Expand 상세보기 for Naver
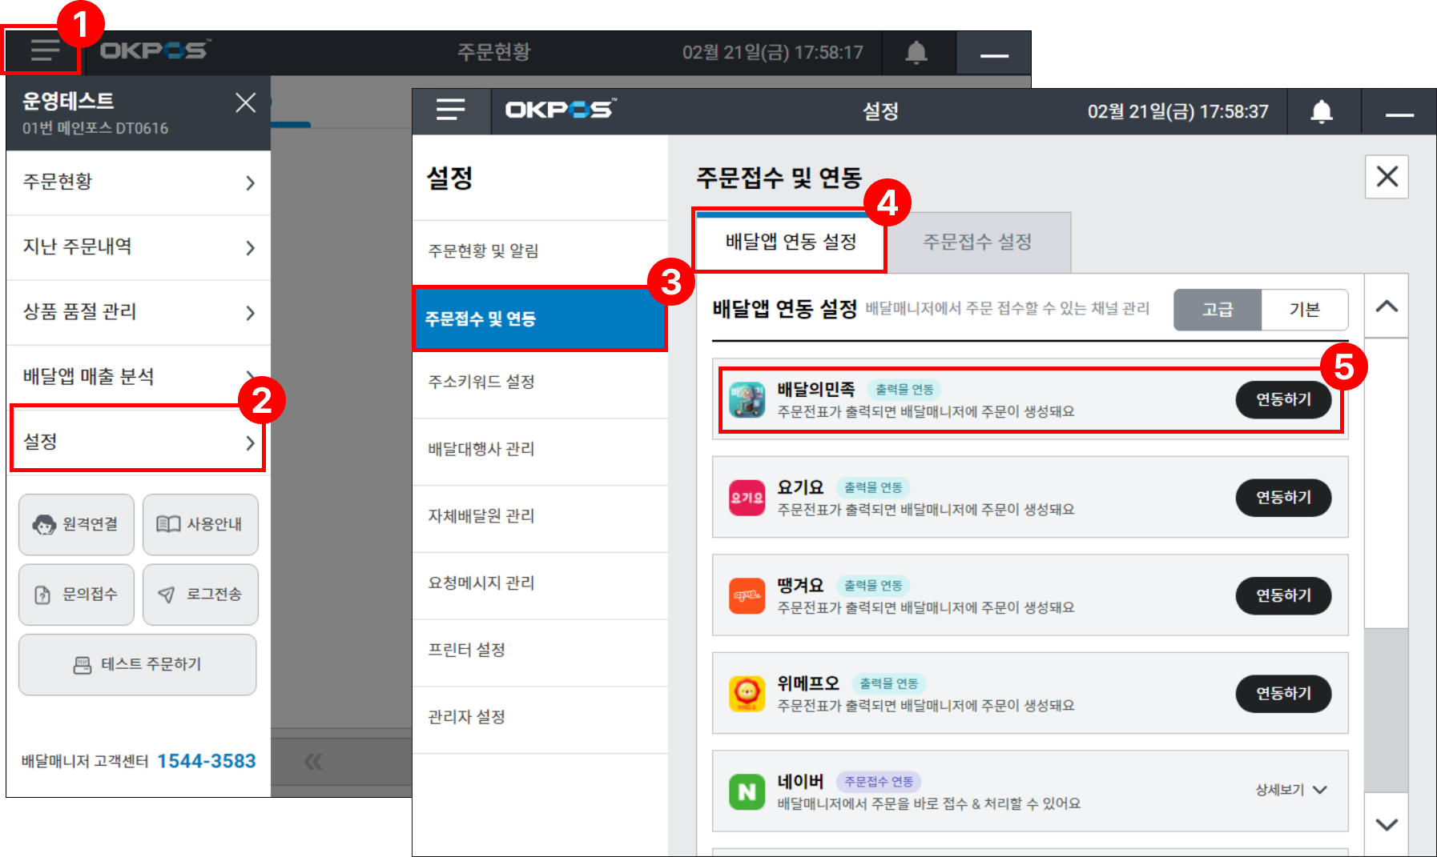The image size is (1437, 857). coord(1290,790)
